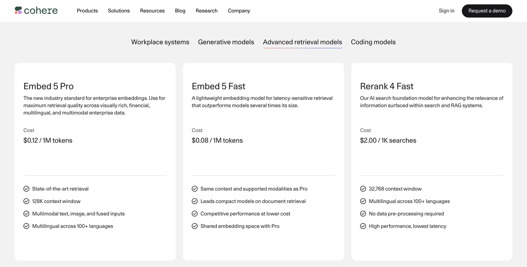Go to the Blog page
The image size is (527, 267).
[180, 11]
